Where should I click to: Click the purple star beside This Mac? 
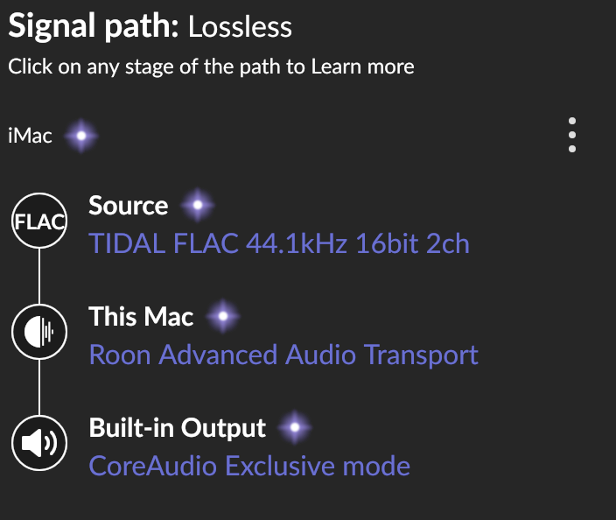pyautogui.click(x=223, y=316)
